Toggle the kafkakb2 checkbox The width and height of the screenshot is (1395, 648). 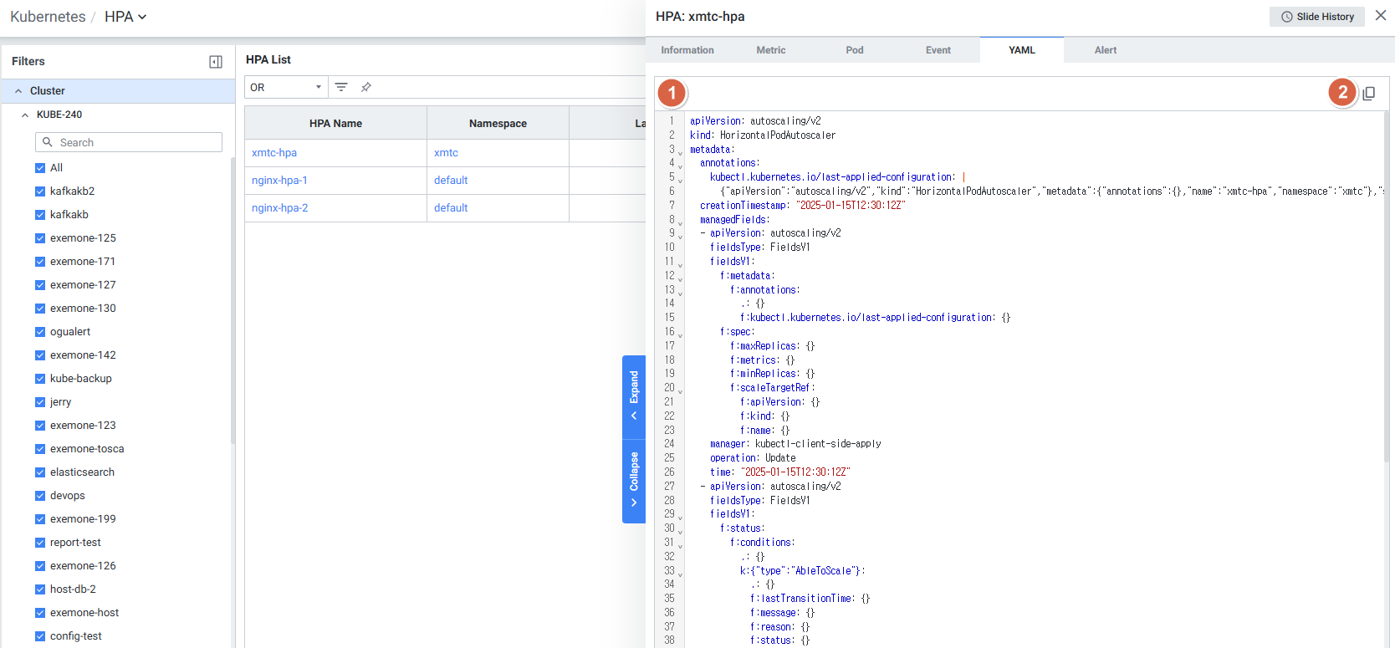pyautogui.click(x=40, y=191)
